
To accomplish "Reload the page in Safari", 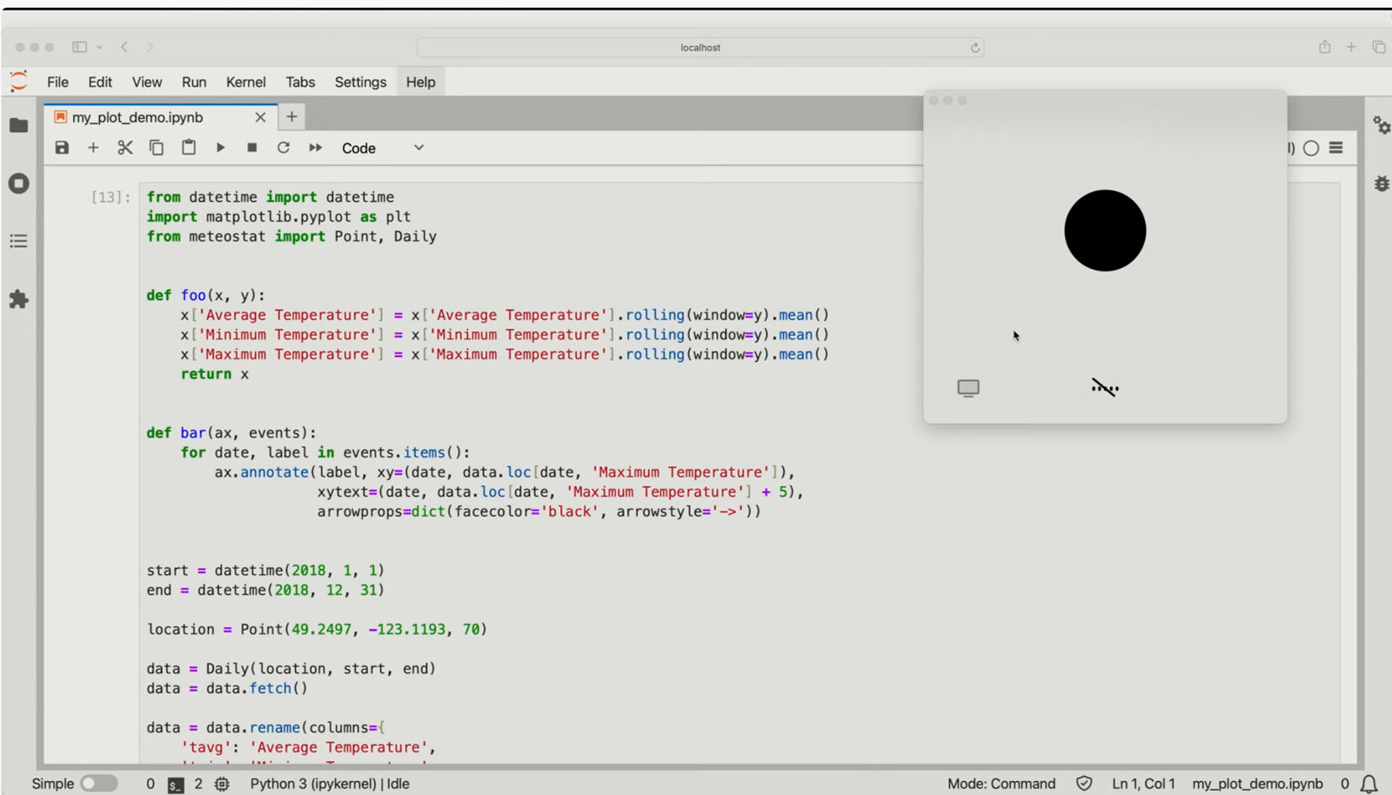I will click(975, 48).
